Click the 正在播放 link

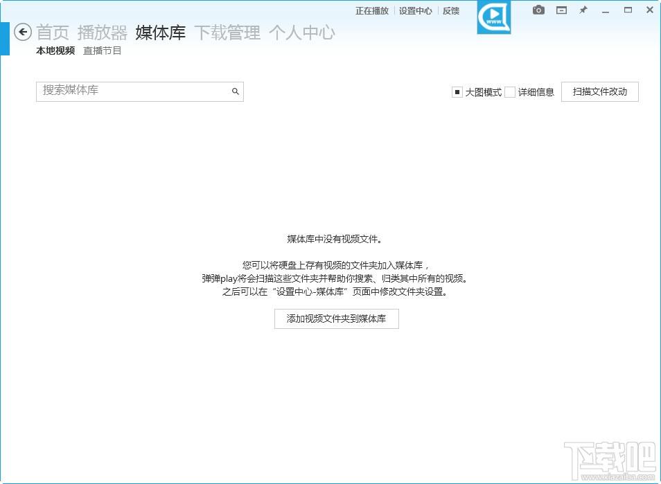click(x=372, y=11)
